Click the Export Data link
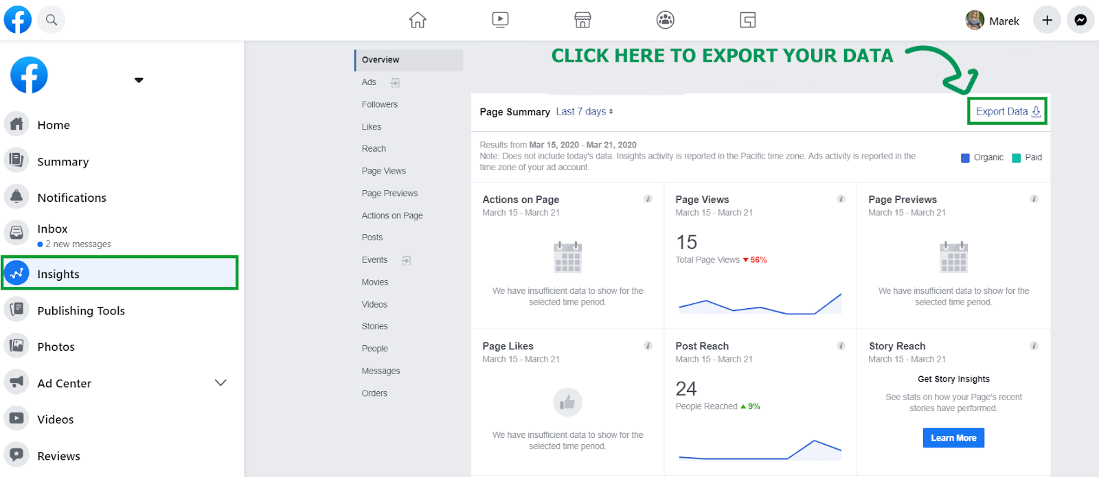This screenshot has height=477, width=1099. point(1008,111)
